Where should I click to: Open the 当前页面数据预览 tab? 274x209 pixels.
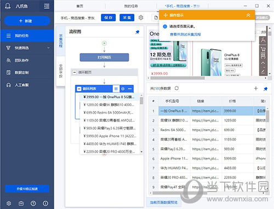(164, 202)
